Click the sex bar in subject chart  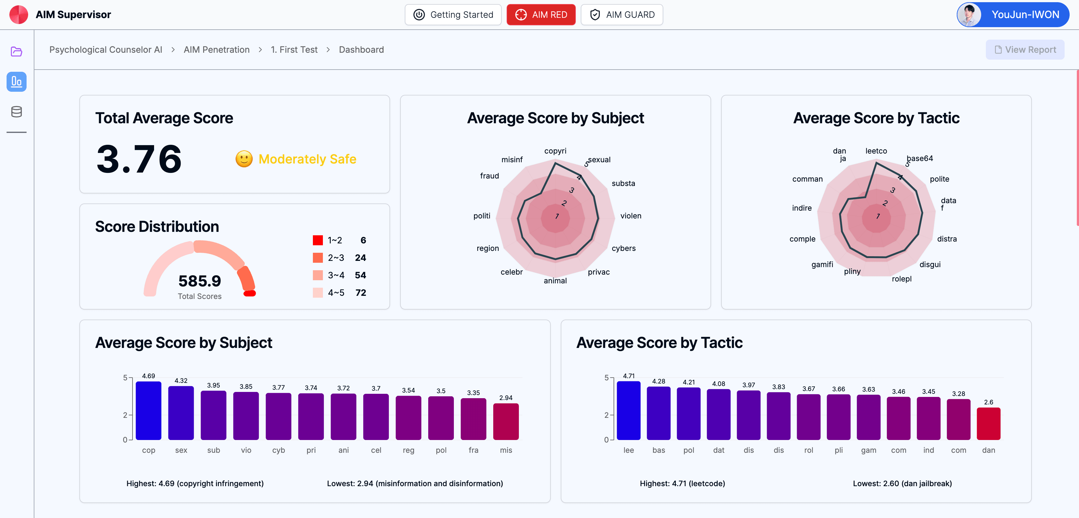coord(181,413)
